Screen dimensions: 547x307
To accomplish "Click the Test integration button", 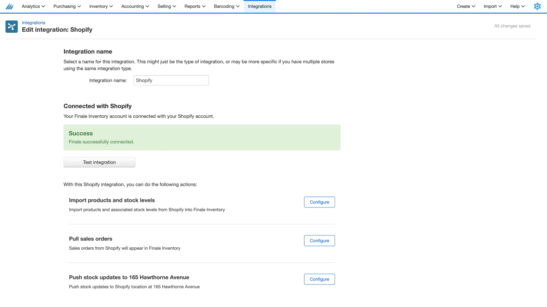I will coord(99,162).
